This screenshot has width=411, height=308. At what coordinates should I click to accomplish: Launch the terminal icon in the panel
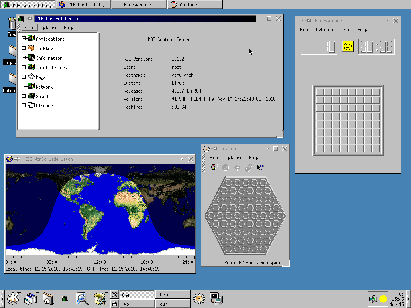coord(216,298)
